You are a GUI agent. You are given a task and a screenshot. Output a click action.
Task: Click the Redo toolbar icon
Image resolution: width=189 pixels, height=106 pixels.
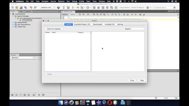click(35, 8)
